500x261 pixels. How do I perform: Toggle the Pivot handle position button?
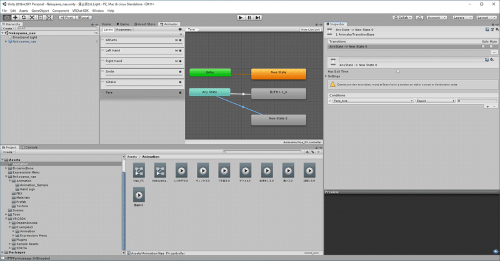[67, 18]
